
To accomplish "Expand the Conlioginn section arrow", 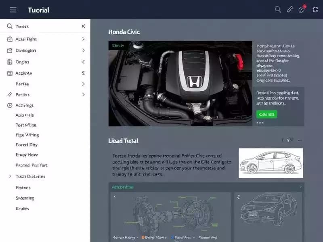I will click(x=83, y=50).
